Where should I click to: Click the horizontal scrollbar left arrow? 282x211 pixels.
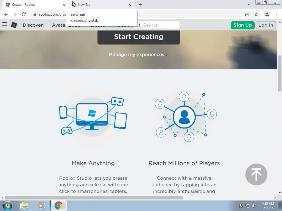pos(2,198)
